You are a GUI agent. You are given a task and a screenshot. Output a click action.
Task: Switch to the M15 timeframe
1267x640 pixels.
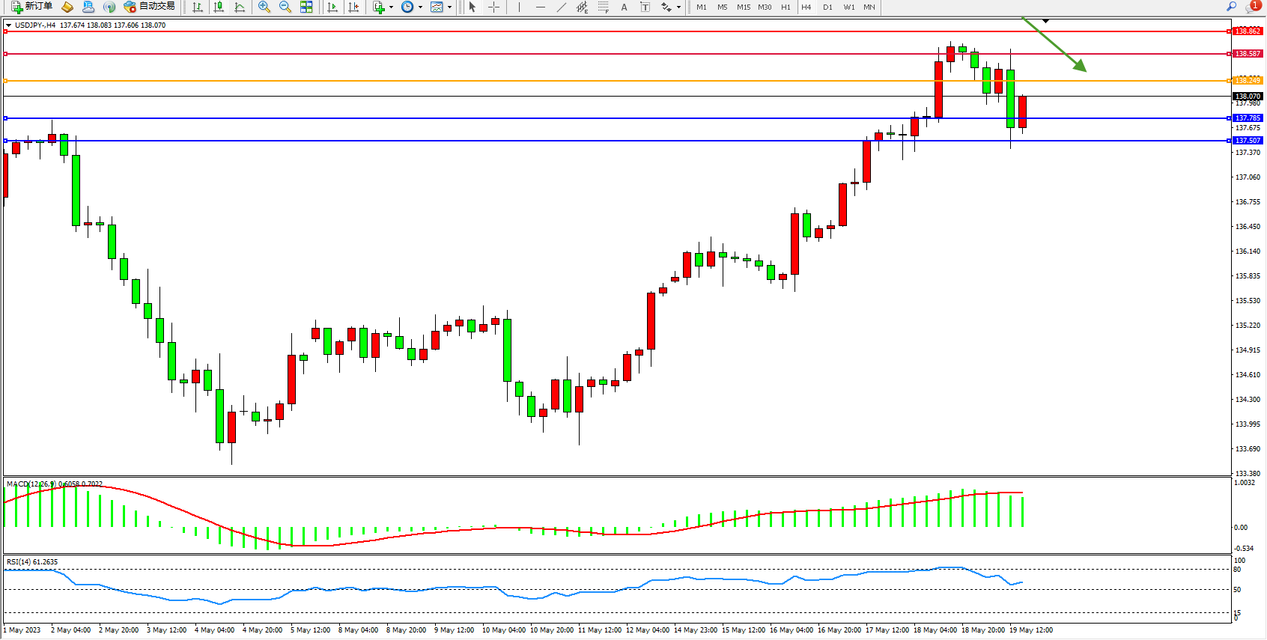[x=743, y=7]
